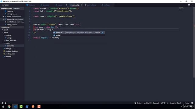Click the baseUrl property type icon
Viewport: 195px width, 109px height.
pos(54,32)
